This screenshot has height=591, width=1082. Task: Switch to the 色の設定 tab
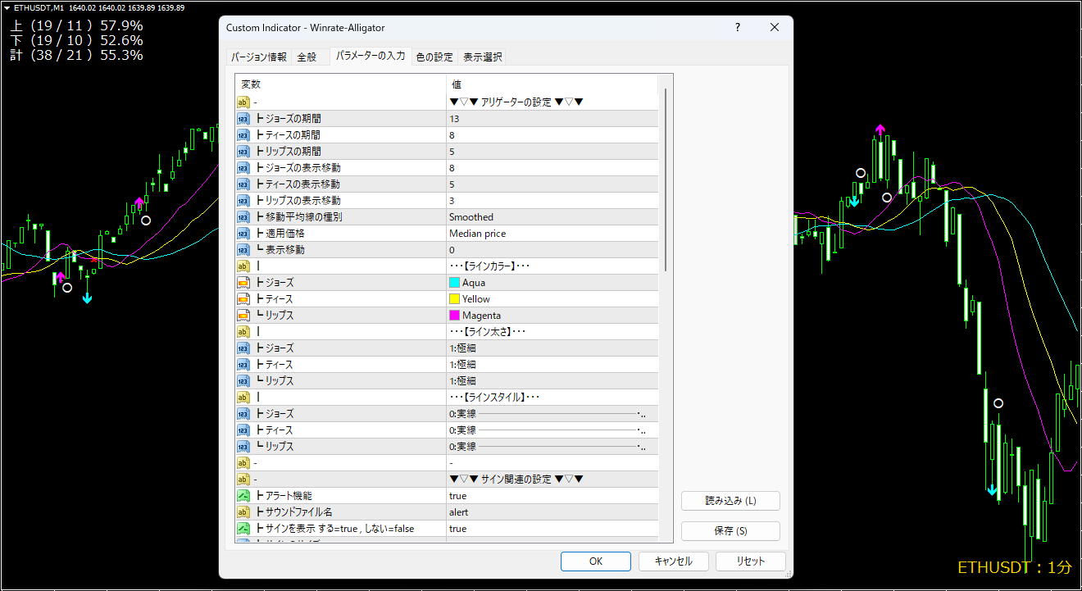pyautogui.click(x=434, y=57)
